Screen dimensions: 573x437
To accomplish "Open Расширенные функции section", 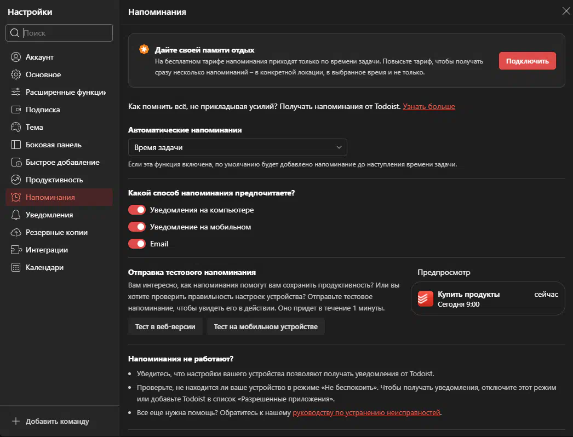I will 59,92.
